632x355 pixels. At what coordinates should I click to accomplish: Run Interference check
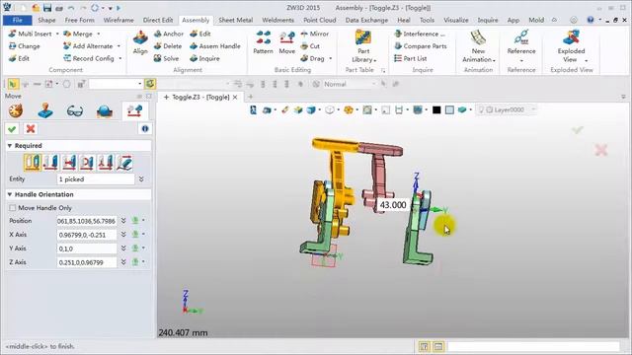420,34
